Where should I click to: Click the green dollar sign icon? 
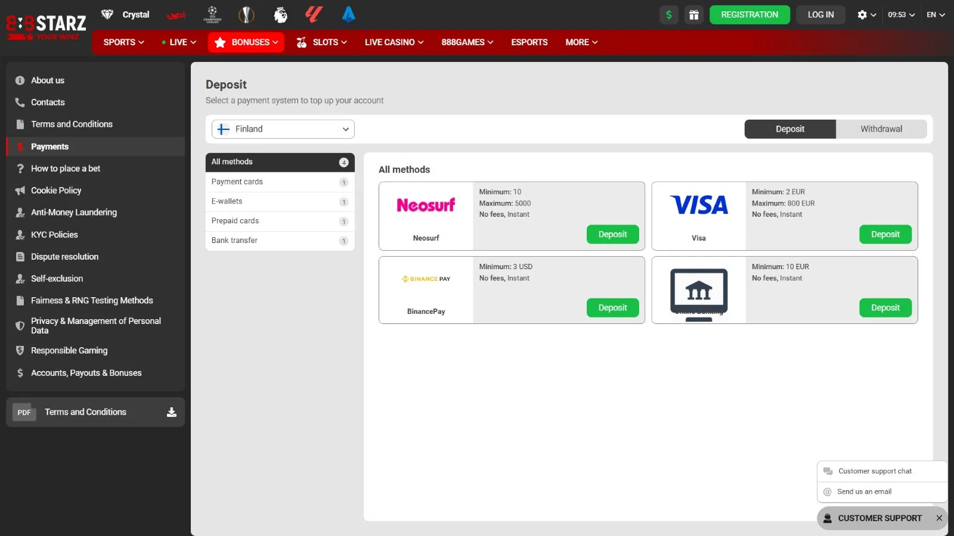(x=669, y=15)
